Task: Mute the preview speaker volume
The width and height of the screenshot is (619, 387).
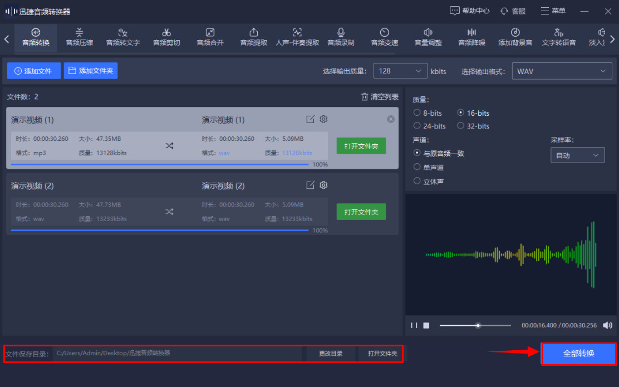Action: [x=607, y=325]
